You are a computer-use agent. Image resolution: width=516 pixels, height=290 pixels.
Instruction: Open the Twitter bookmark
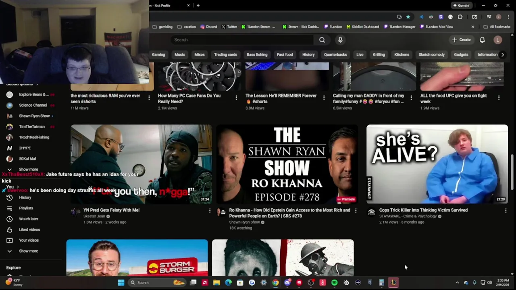click(229, 27)
